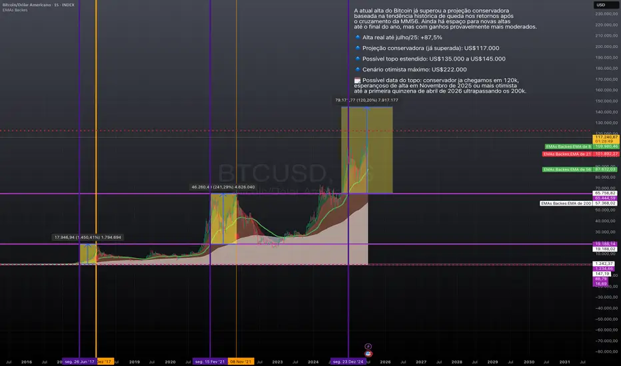Select the 1.450,41% measurement label
This screenshot has width=621, height=366.
coord(88,238)
